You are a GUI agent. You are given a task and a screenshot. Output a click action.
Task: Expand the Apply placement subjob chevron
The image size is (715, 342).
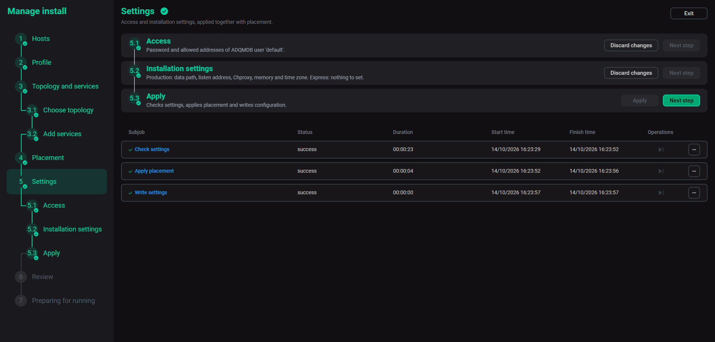tap(130, 171)
